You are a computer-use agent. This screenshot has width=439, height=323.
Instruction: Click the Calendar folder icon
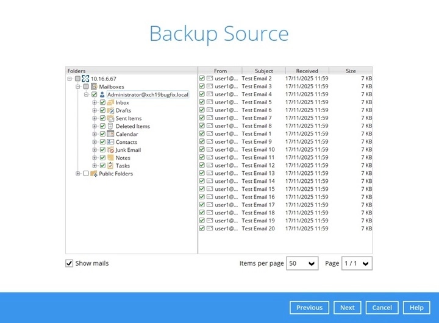click(x=110, y=134)
